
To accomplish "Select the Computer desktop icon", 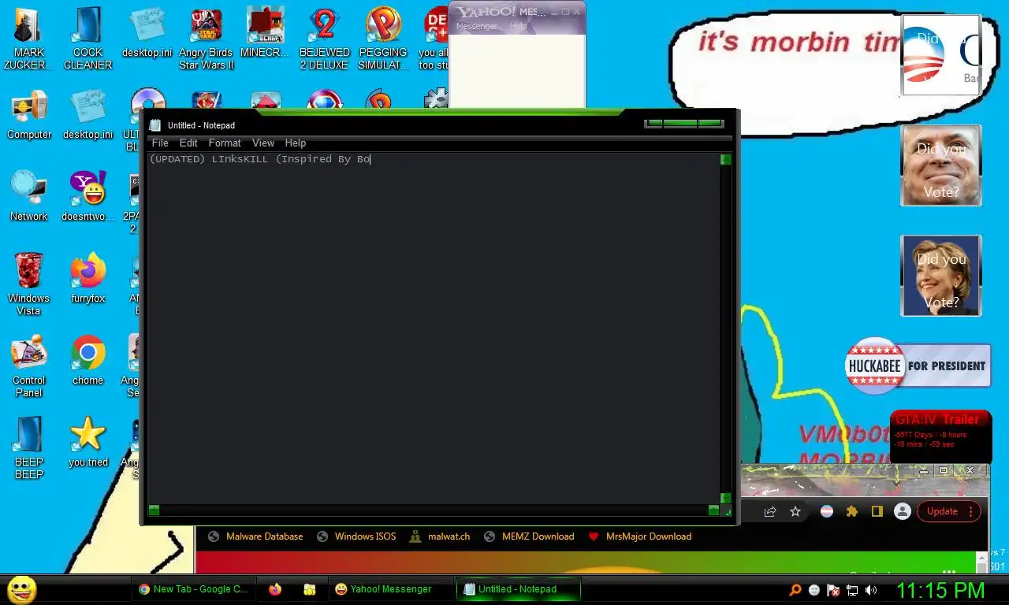I will pos(29,115).
